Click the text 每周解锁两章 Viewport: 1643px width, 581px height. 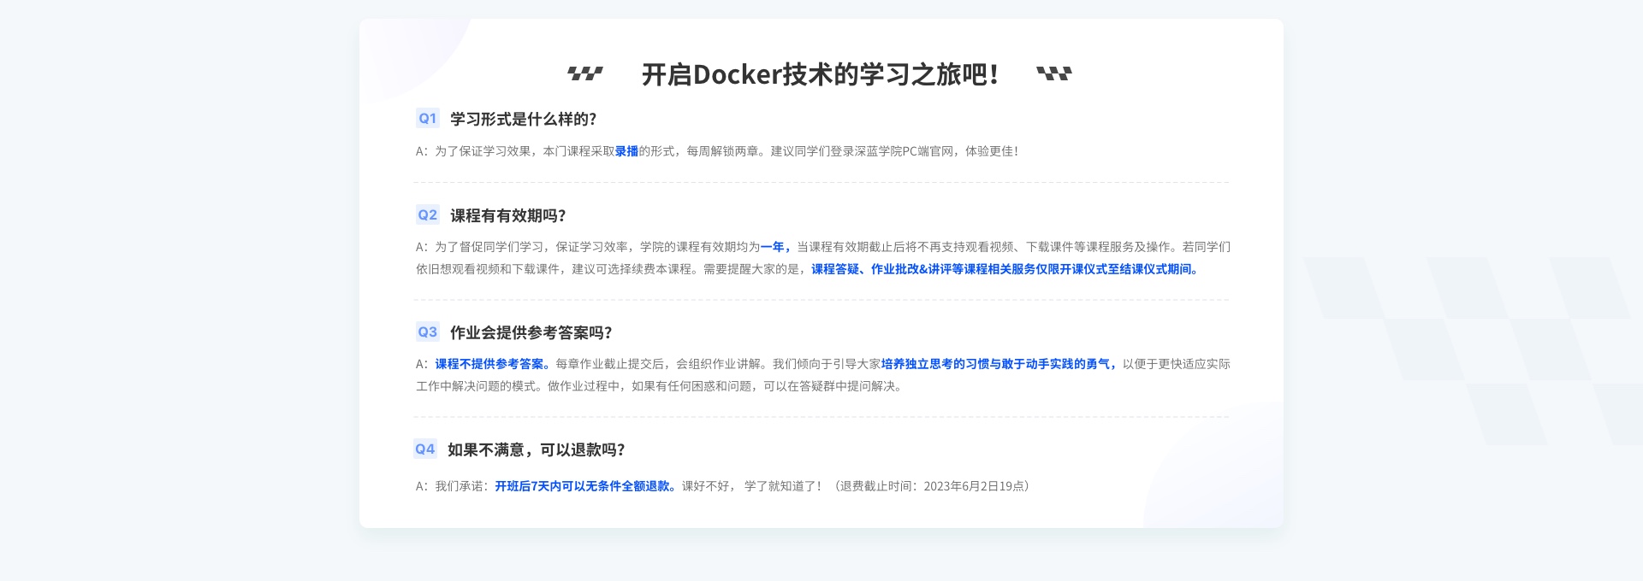tap(722, 151)
